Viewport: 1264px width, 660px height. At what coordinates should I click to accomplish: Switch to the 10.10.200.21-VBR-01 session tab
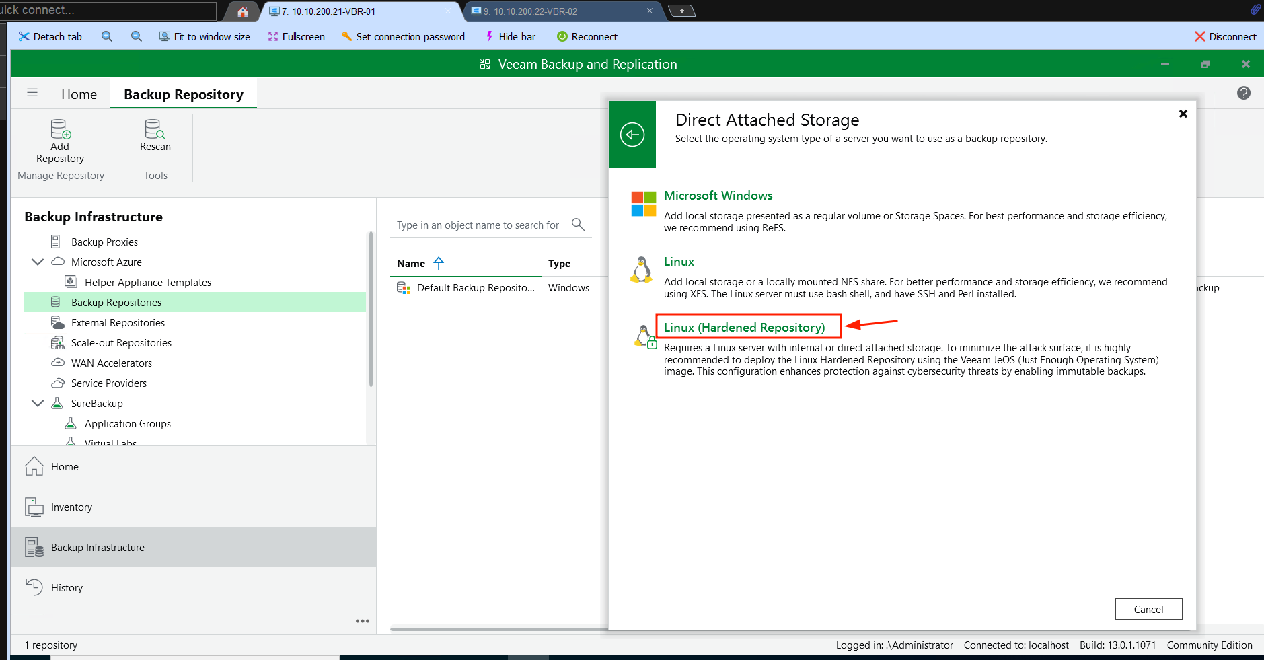(363, 11)
